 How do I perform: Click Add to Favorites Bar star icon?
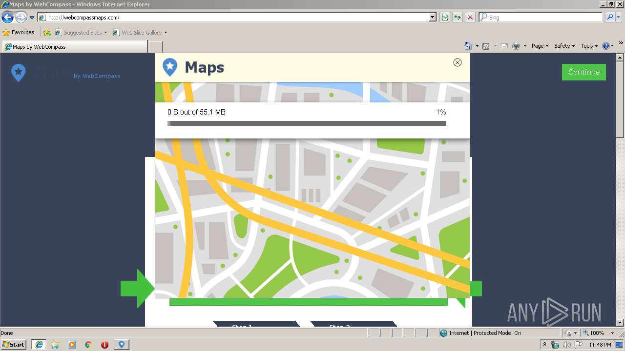point(47,33)
